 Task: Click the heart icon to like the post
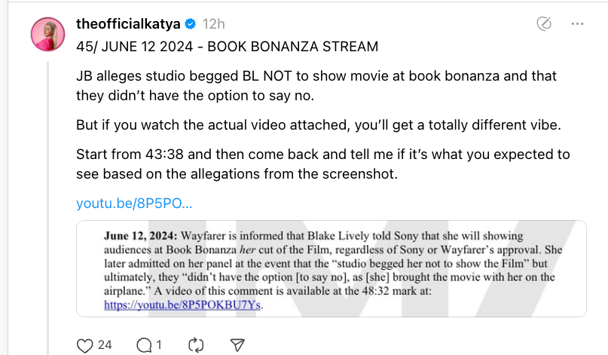coord(84,344)
